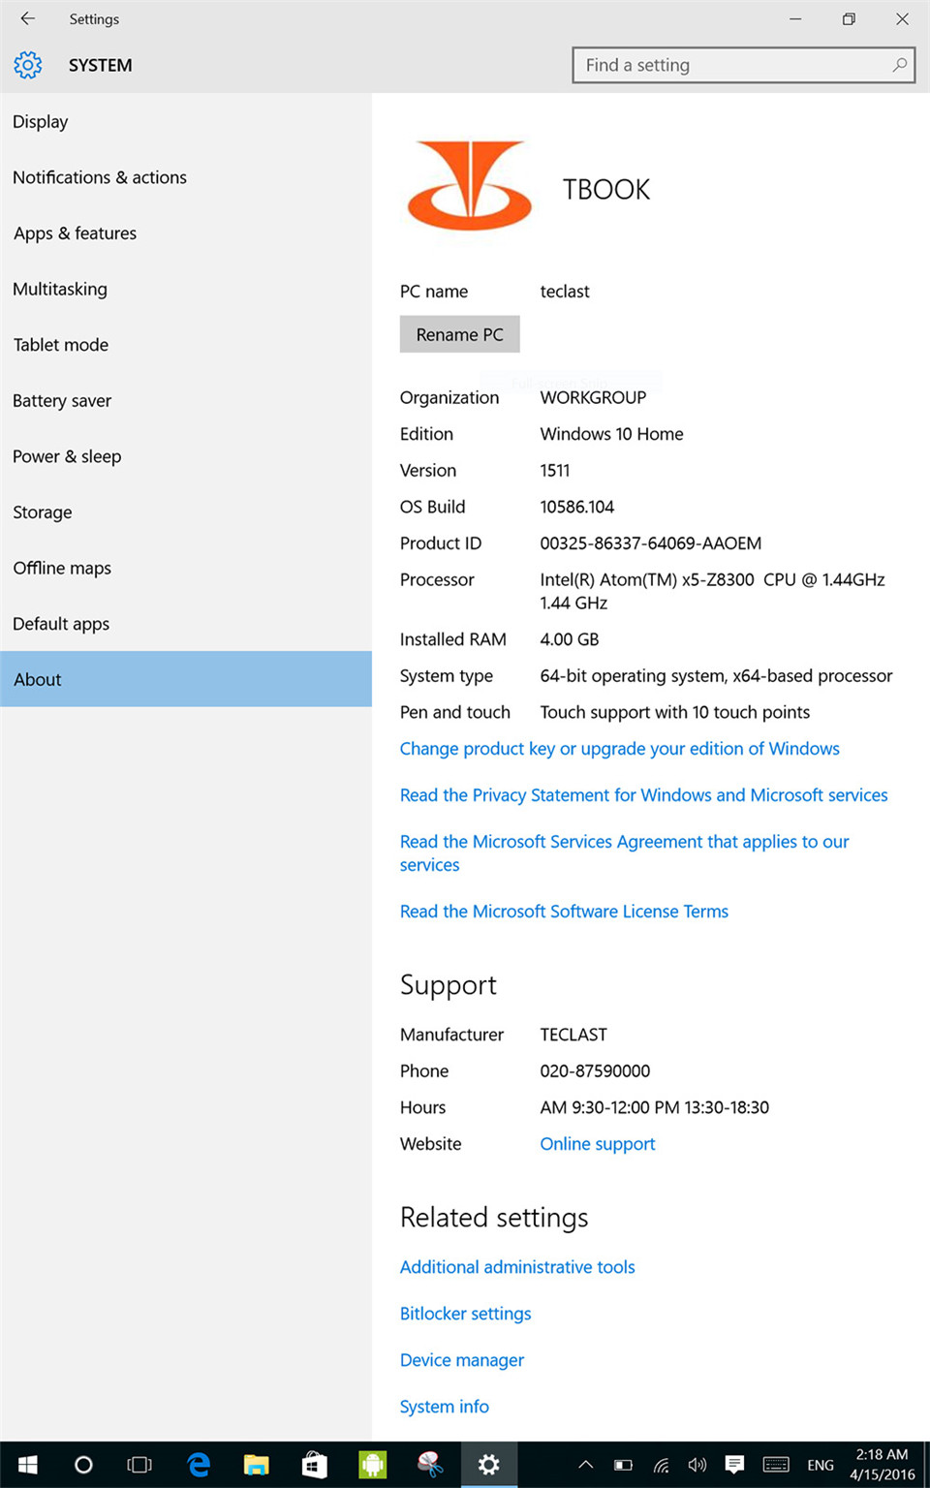This screenshot has height=1488, width=930.
Task: Open Bitlocker settings link
Action: click(x=466, y=1314)
